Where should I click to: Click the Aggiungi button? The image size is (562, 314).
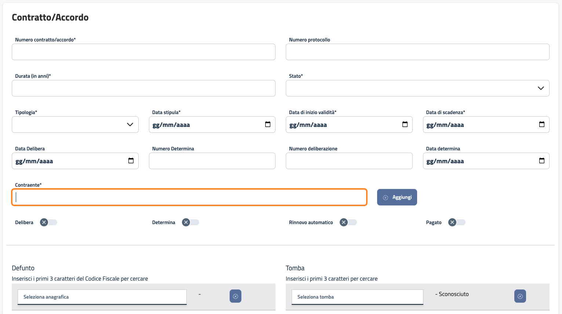tap(397, 197)
